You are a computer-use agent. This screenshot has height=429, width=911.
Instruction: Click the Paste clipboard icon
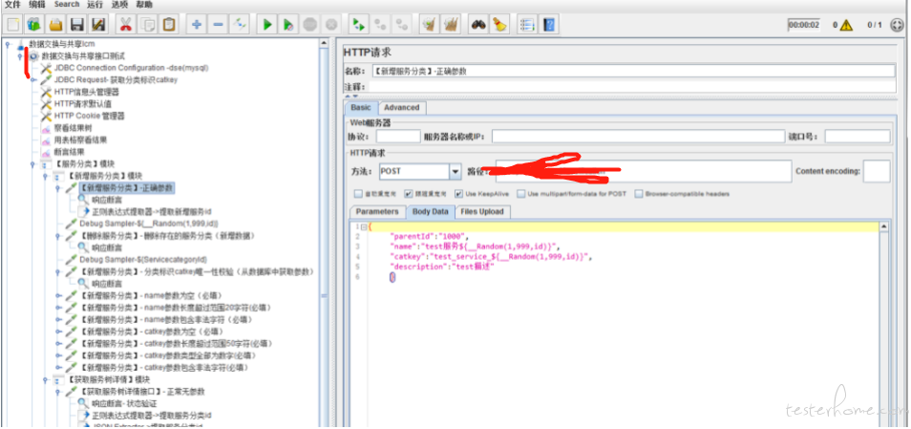168,25
